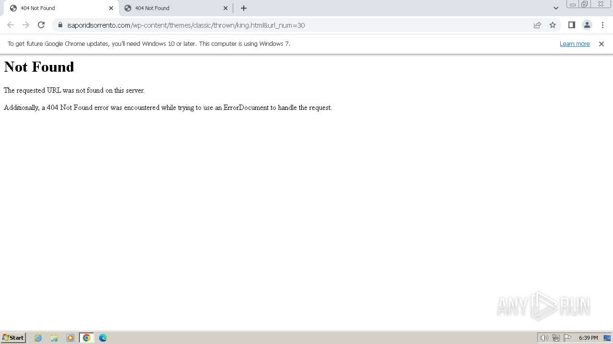Launch Internet Explorer from taskbar
The width and height of the screenshot is (613, 344).
(x=38, y=338)
